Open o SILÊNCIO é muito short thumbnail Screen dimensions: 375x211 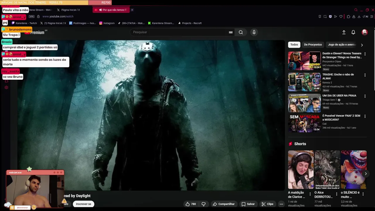coord(354,170)
